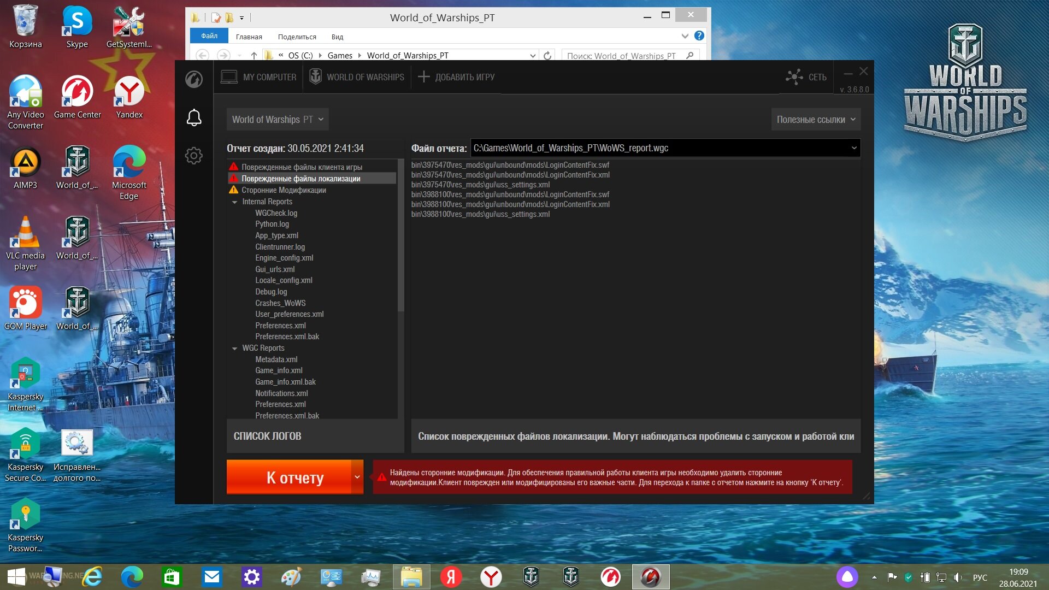Select Any Video Converter desktop icon
The width and height of the screenshot is (1049, 590).
(x=25, y=103)
